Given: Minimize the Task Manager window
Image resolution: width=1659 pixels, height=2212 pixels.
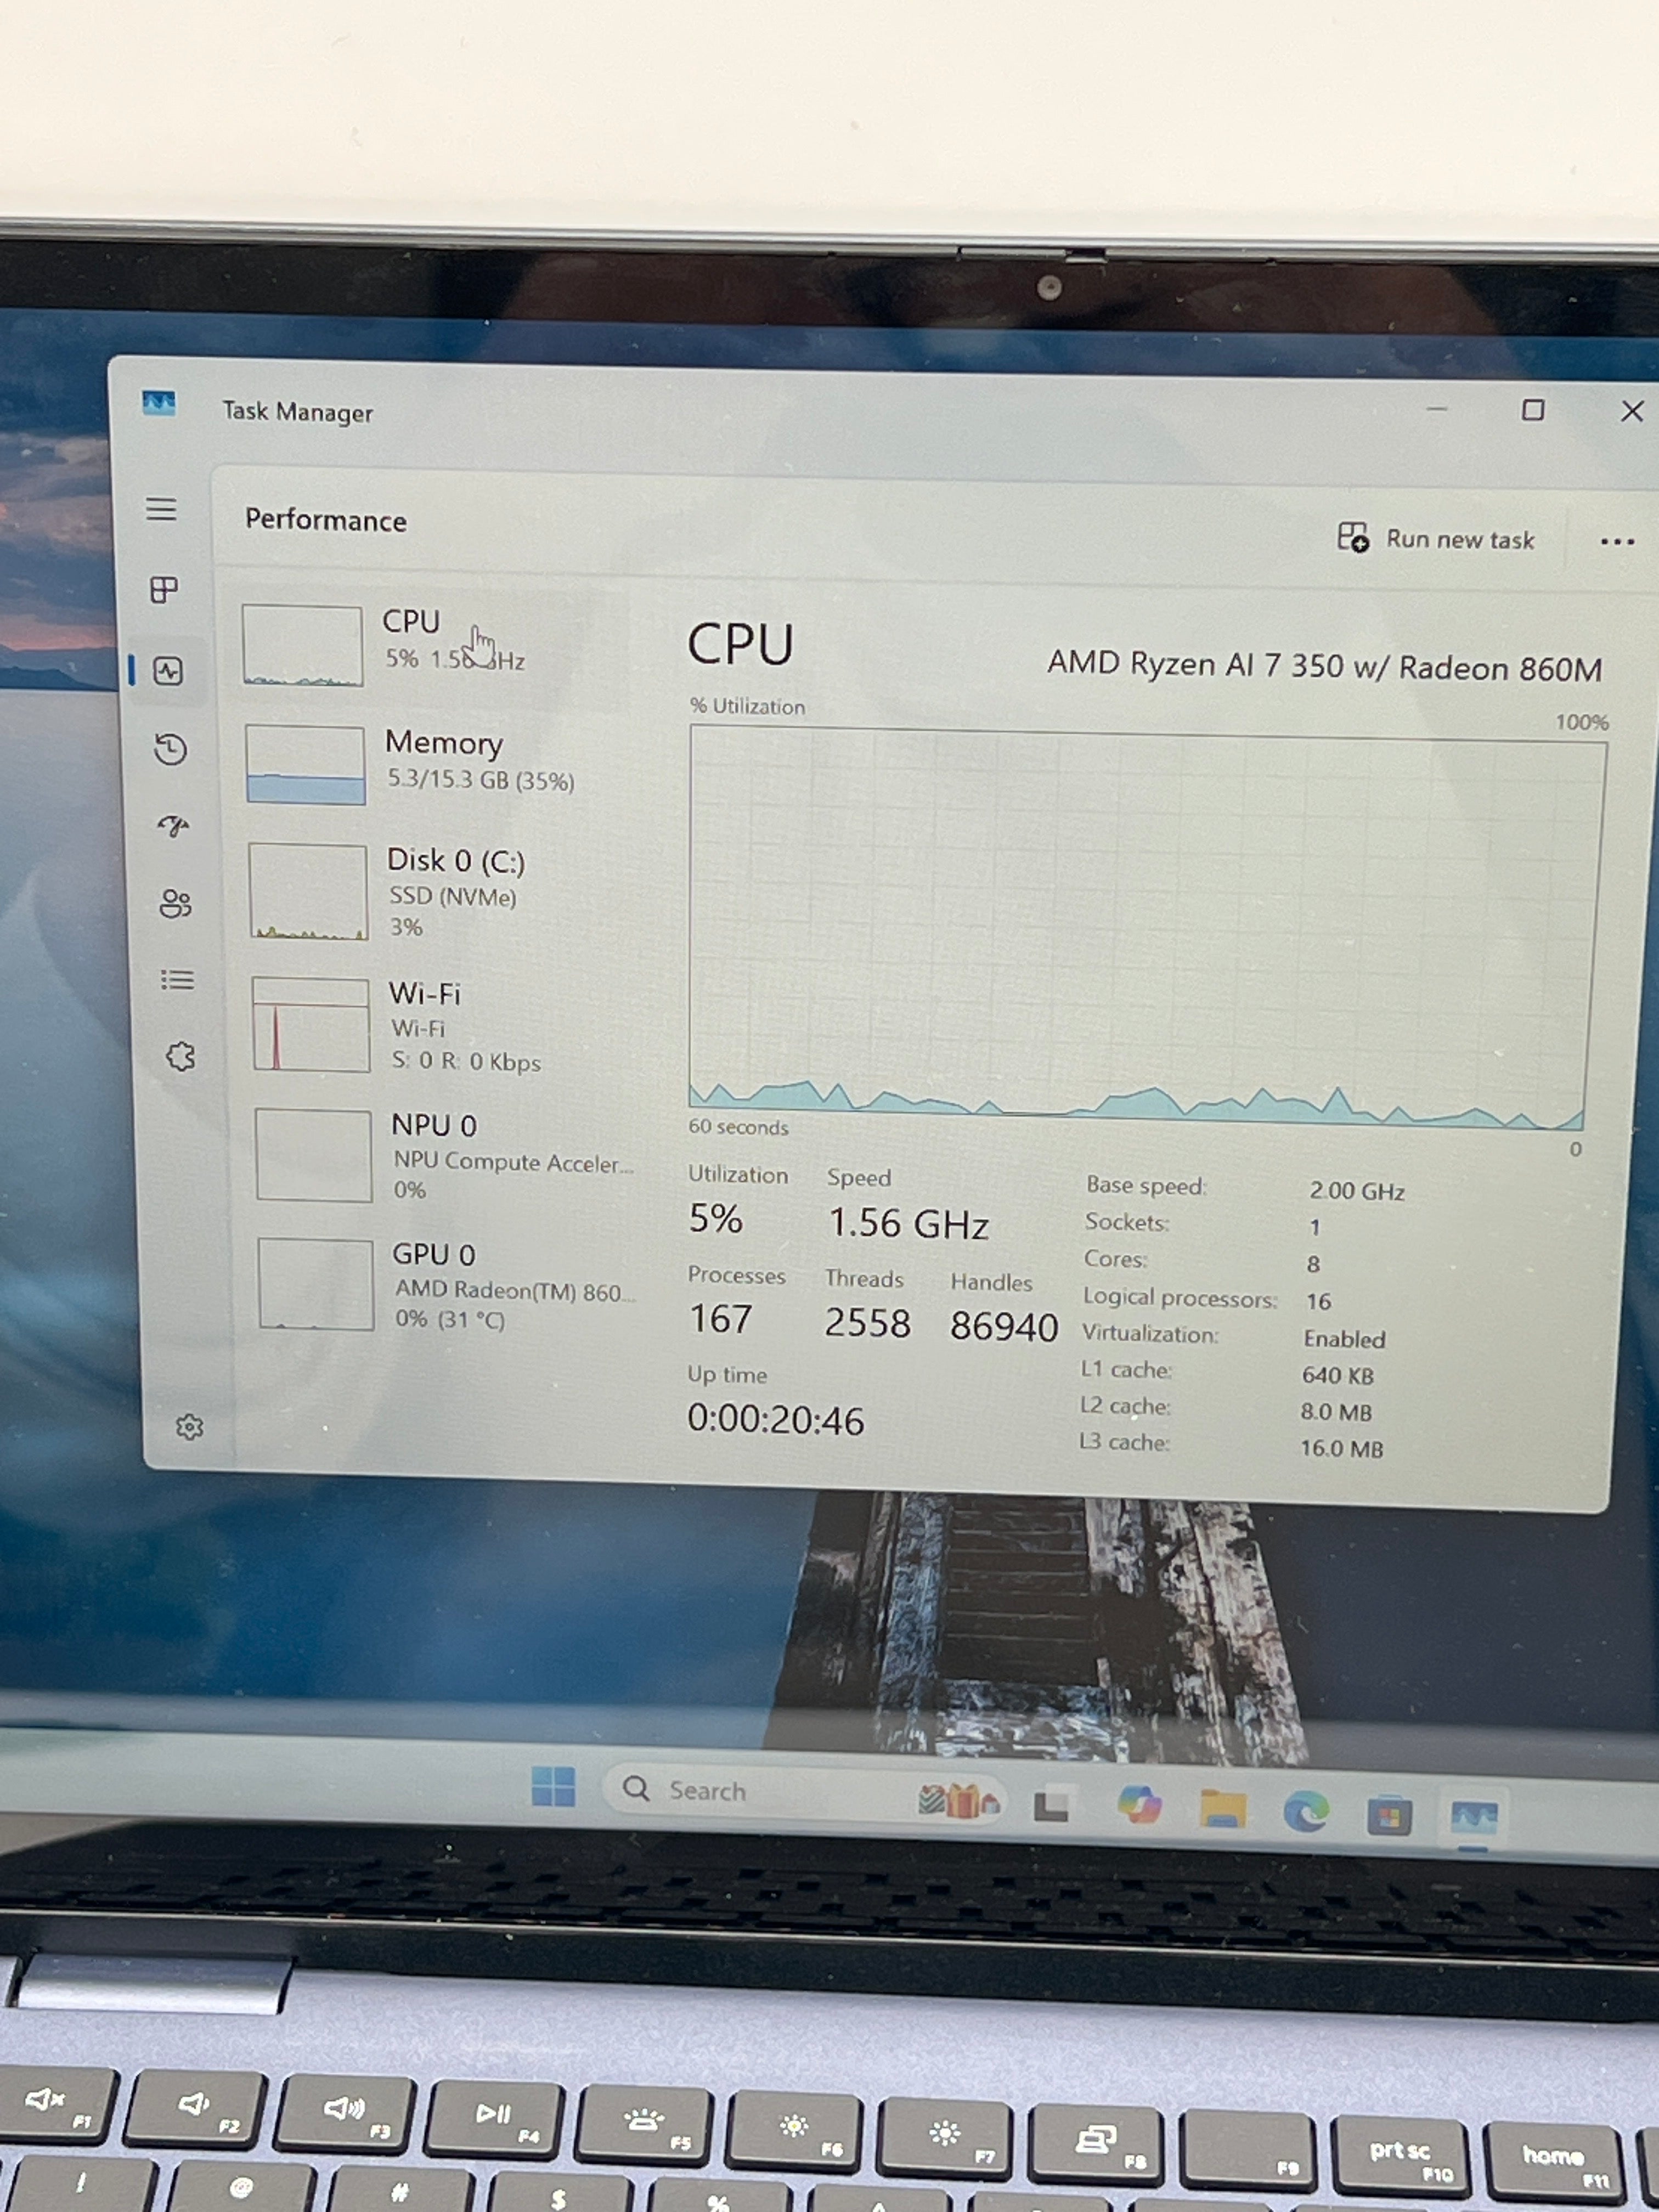Looking at the screenshot, I should [1436, 408].
